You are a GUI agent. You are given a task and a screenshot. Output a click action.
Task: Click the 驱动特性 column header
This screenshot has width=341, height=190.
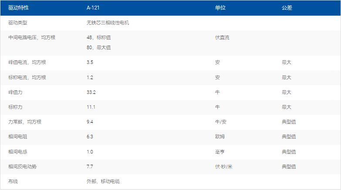(x=19, y=8)
